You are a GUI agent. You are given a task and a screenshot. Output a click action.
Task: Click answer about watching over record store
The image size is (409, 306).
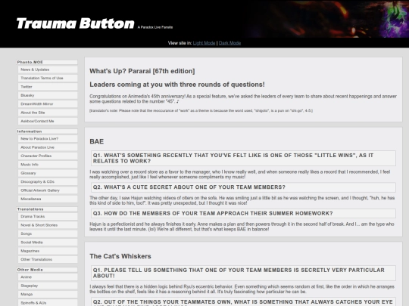click(x=239, y=175)
